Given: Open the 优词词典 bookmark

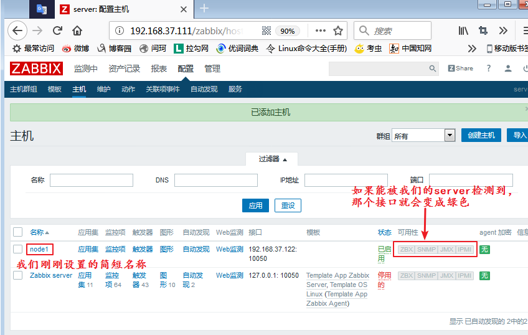Looking at the screenshot, I should (x=237, y=49).
